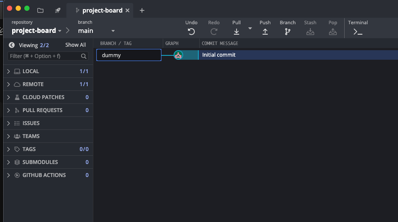Expand the REMOTE section chevron
The width and height of the screenshot is (398, 222).
8,84
